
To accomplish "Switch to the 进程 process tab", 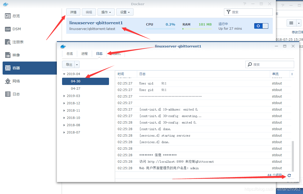I will coord(84,54).
